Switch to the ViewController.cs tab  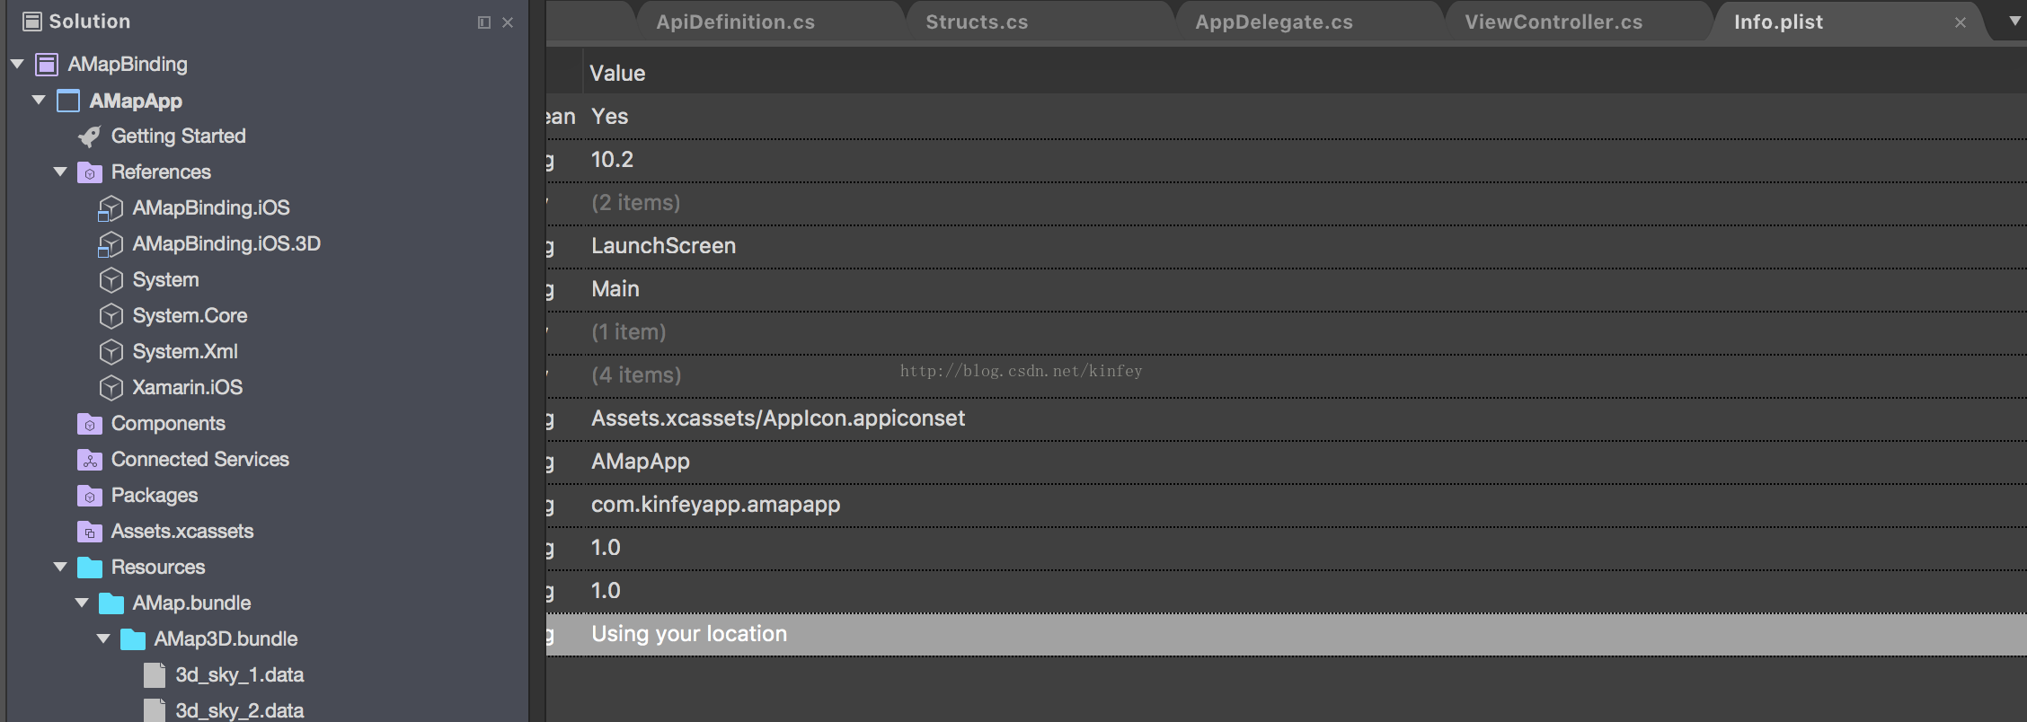tap(1553, 22)
